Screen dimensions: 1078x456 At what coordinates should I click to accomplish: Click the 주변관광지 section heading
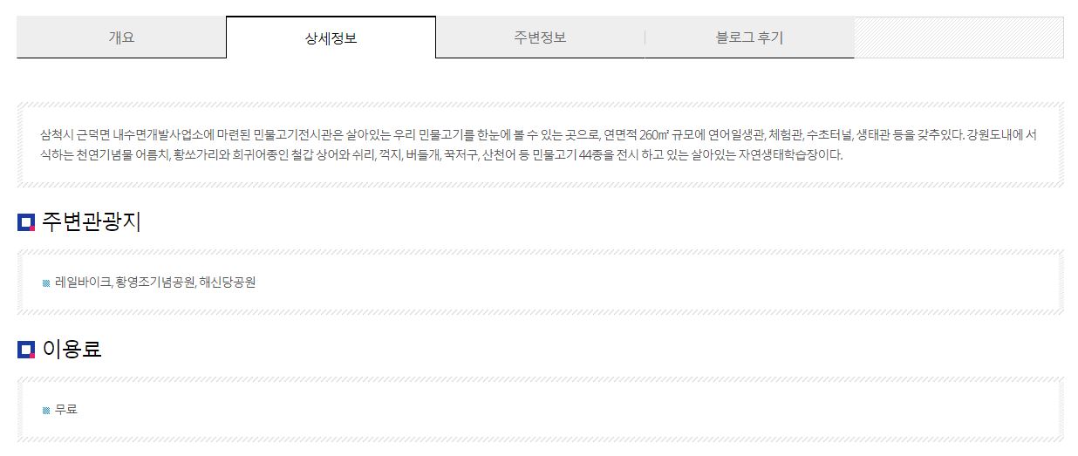(92, 222)
